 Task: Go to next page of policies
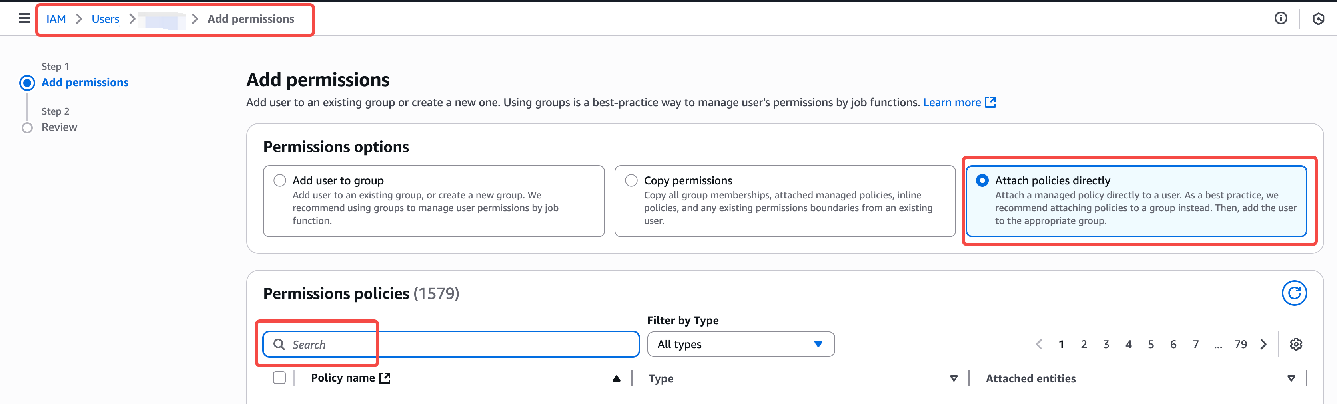point(1263,345)
